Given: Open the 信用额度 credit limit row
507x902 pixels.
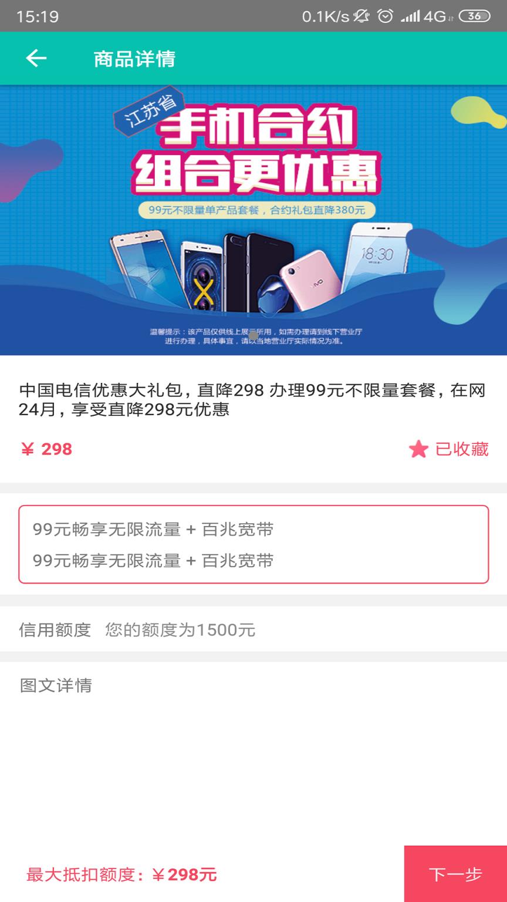Looking at the screenshot, I should [253, 630].
